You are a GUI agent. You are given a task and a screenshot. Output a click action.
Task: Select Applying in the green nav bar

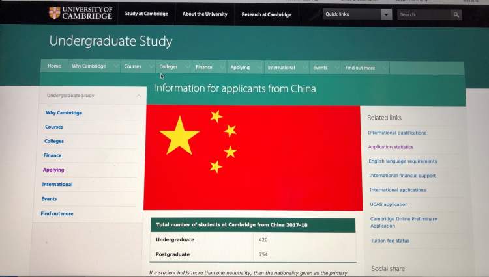(240, 67)
